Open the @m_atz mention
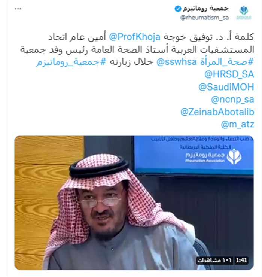262x277 pixels. pos(237,124)
